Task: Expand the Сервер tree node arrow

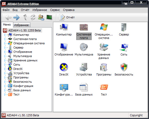Action: [5, 48]
